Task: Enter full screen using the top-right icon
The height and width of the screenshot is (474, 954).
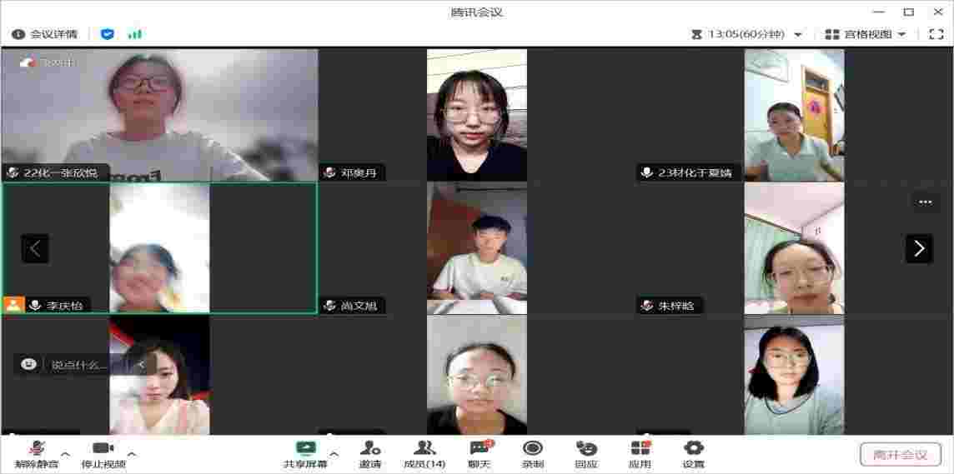Action: pyautogui.click(x=936, y=34)
